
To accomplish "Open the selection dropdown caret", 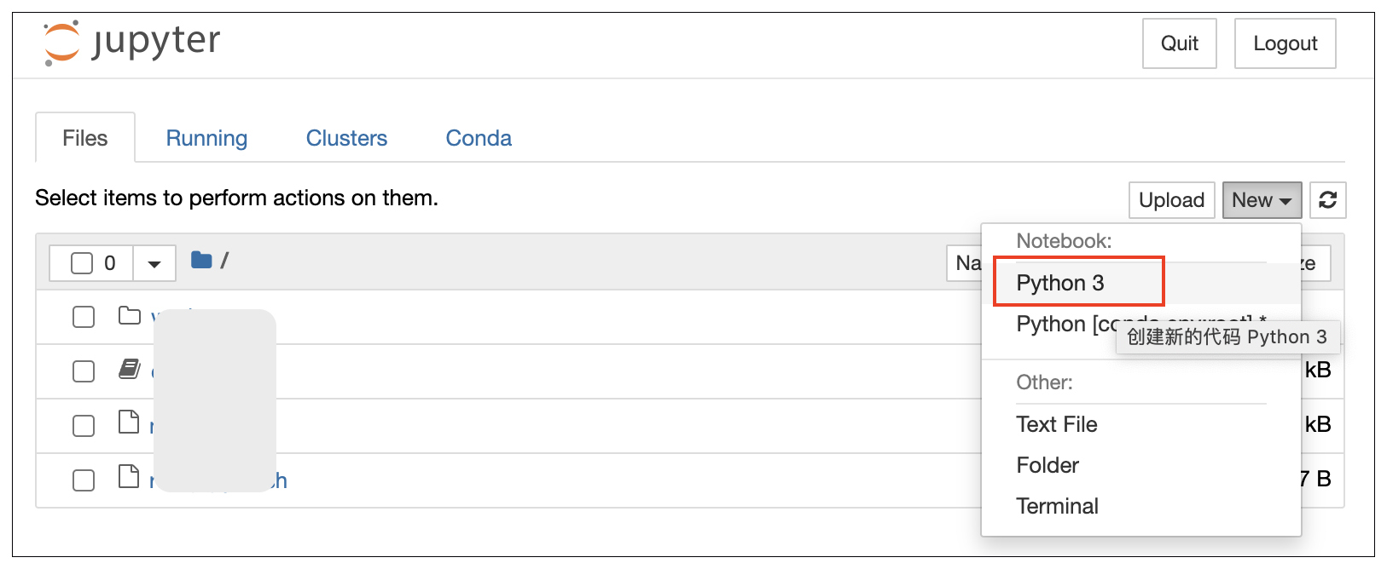I will 154,263.
